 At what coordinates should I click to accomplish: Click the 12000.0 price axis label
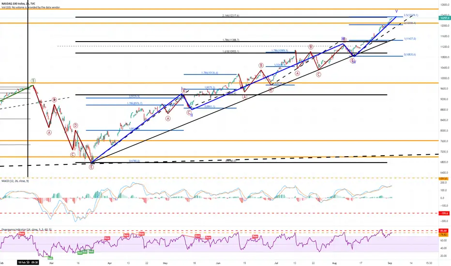click(444, 26)
